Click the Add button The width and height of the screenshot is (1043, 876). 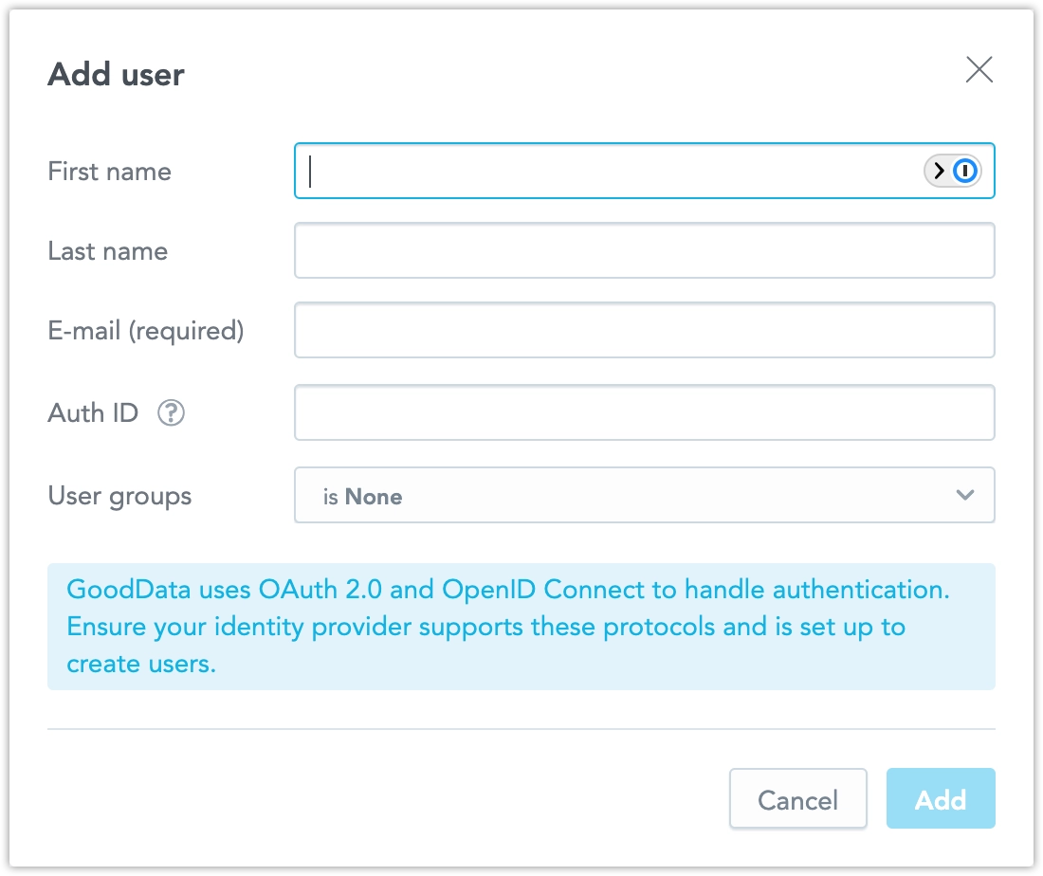[x=940, y=798]
